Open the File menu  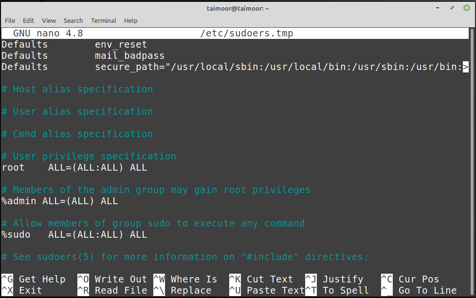tap(10, 20)
